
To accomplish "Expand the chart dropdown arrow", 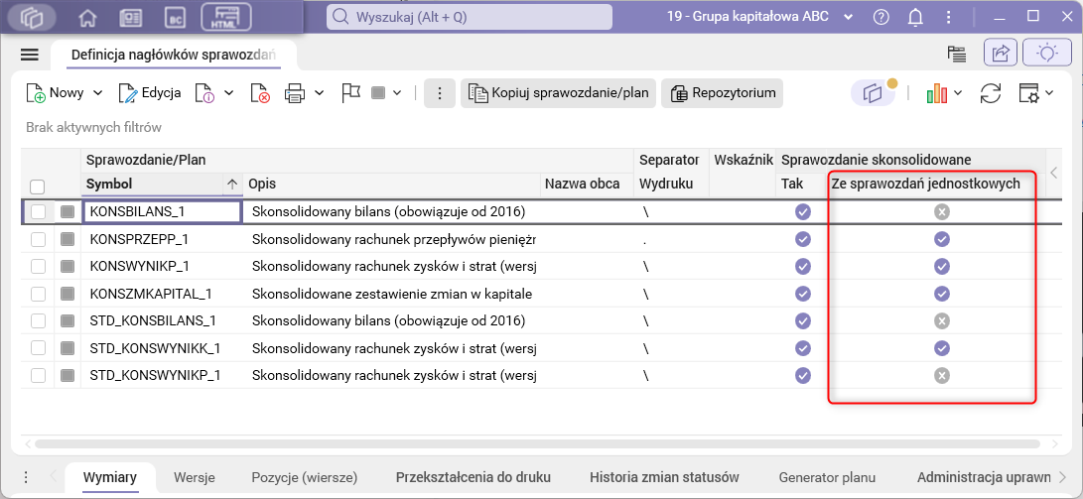I will pos(958,93).
